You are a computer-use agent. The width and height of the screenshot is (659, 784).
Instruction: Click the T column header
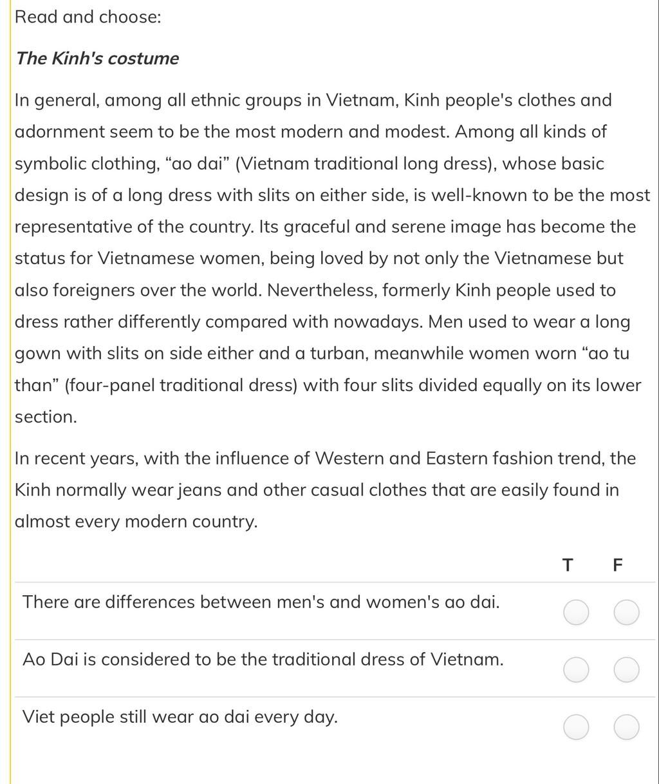(x=567, y=565)
